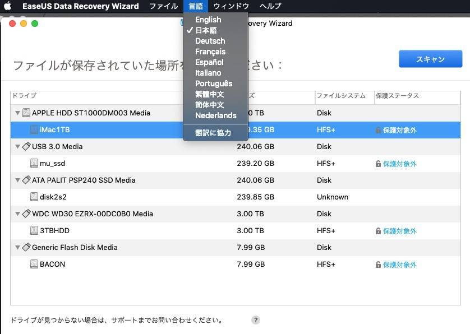Click 保護対象外 link for mu_ssd
470x334 pixels.
(400, 164)
